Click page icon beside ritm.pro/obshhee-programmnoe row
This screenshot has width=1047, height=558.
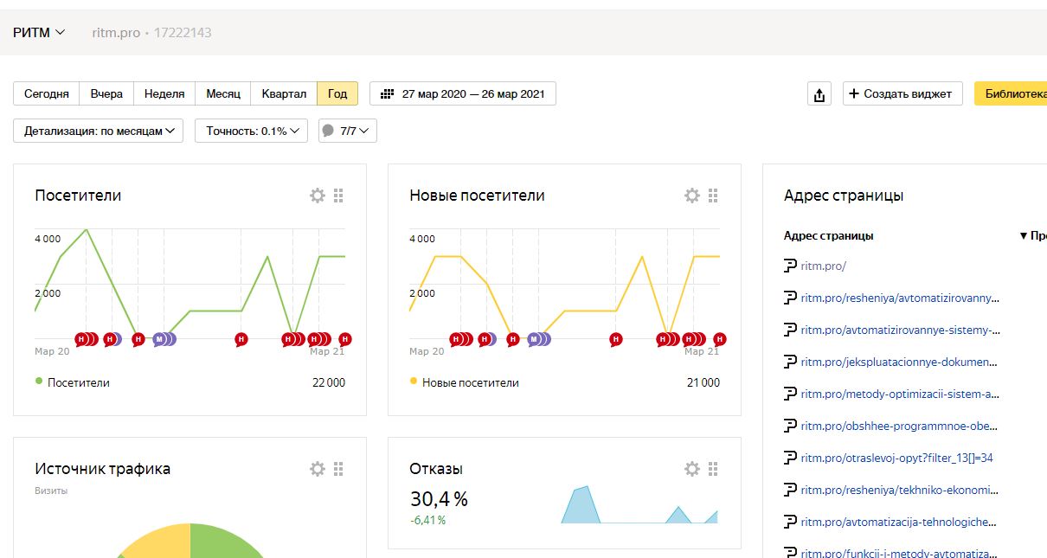pos(790,426)
